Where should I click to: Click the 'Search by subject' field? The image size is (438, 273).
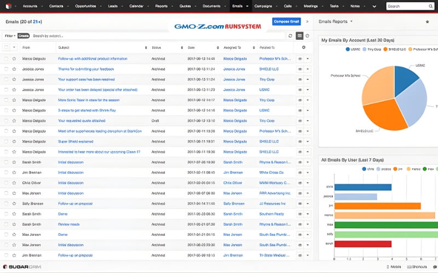pos(158,36)
